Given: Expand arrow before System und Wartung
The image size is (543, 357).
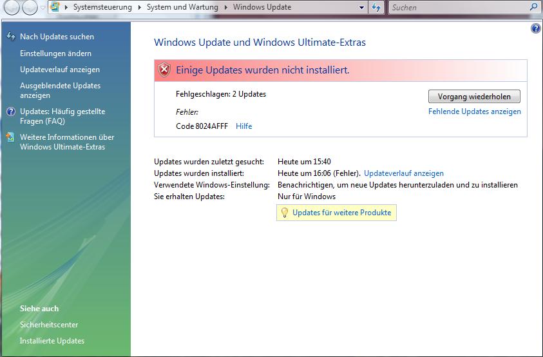Looking at the screenshot, I should click(140, 7).
